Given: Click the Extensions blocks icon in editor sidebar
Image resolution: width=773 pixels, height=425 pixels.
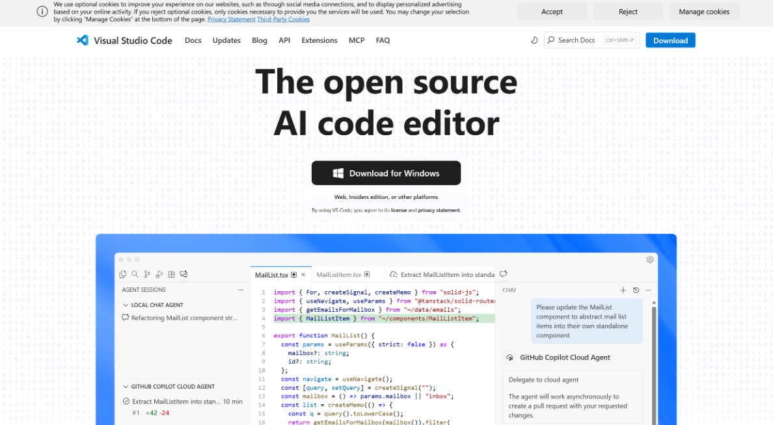Looking at the screenshot, I should [172, 274].
